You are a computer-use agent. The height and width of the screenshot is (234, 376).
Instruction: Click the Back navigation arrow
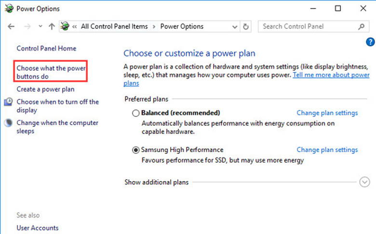pyautogui.click(x=12, y=27)
